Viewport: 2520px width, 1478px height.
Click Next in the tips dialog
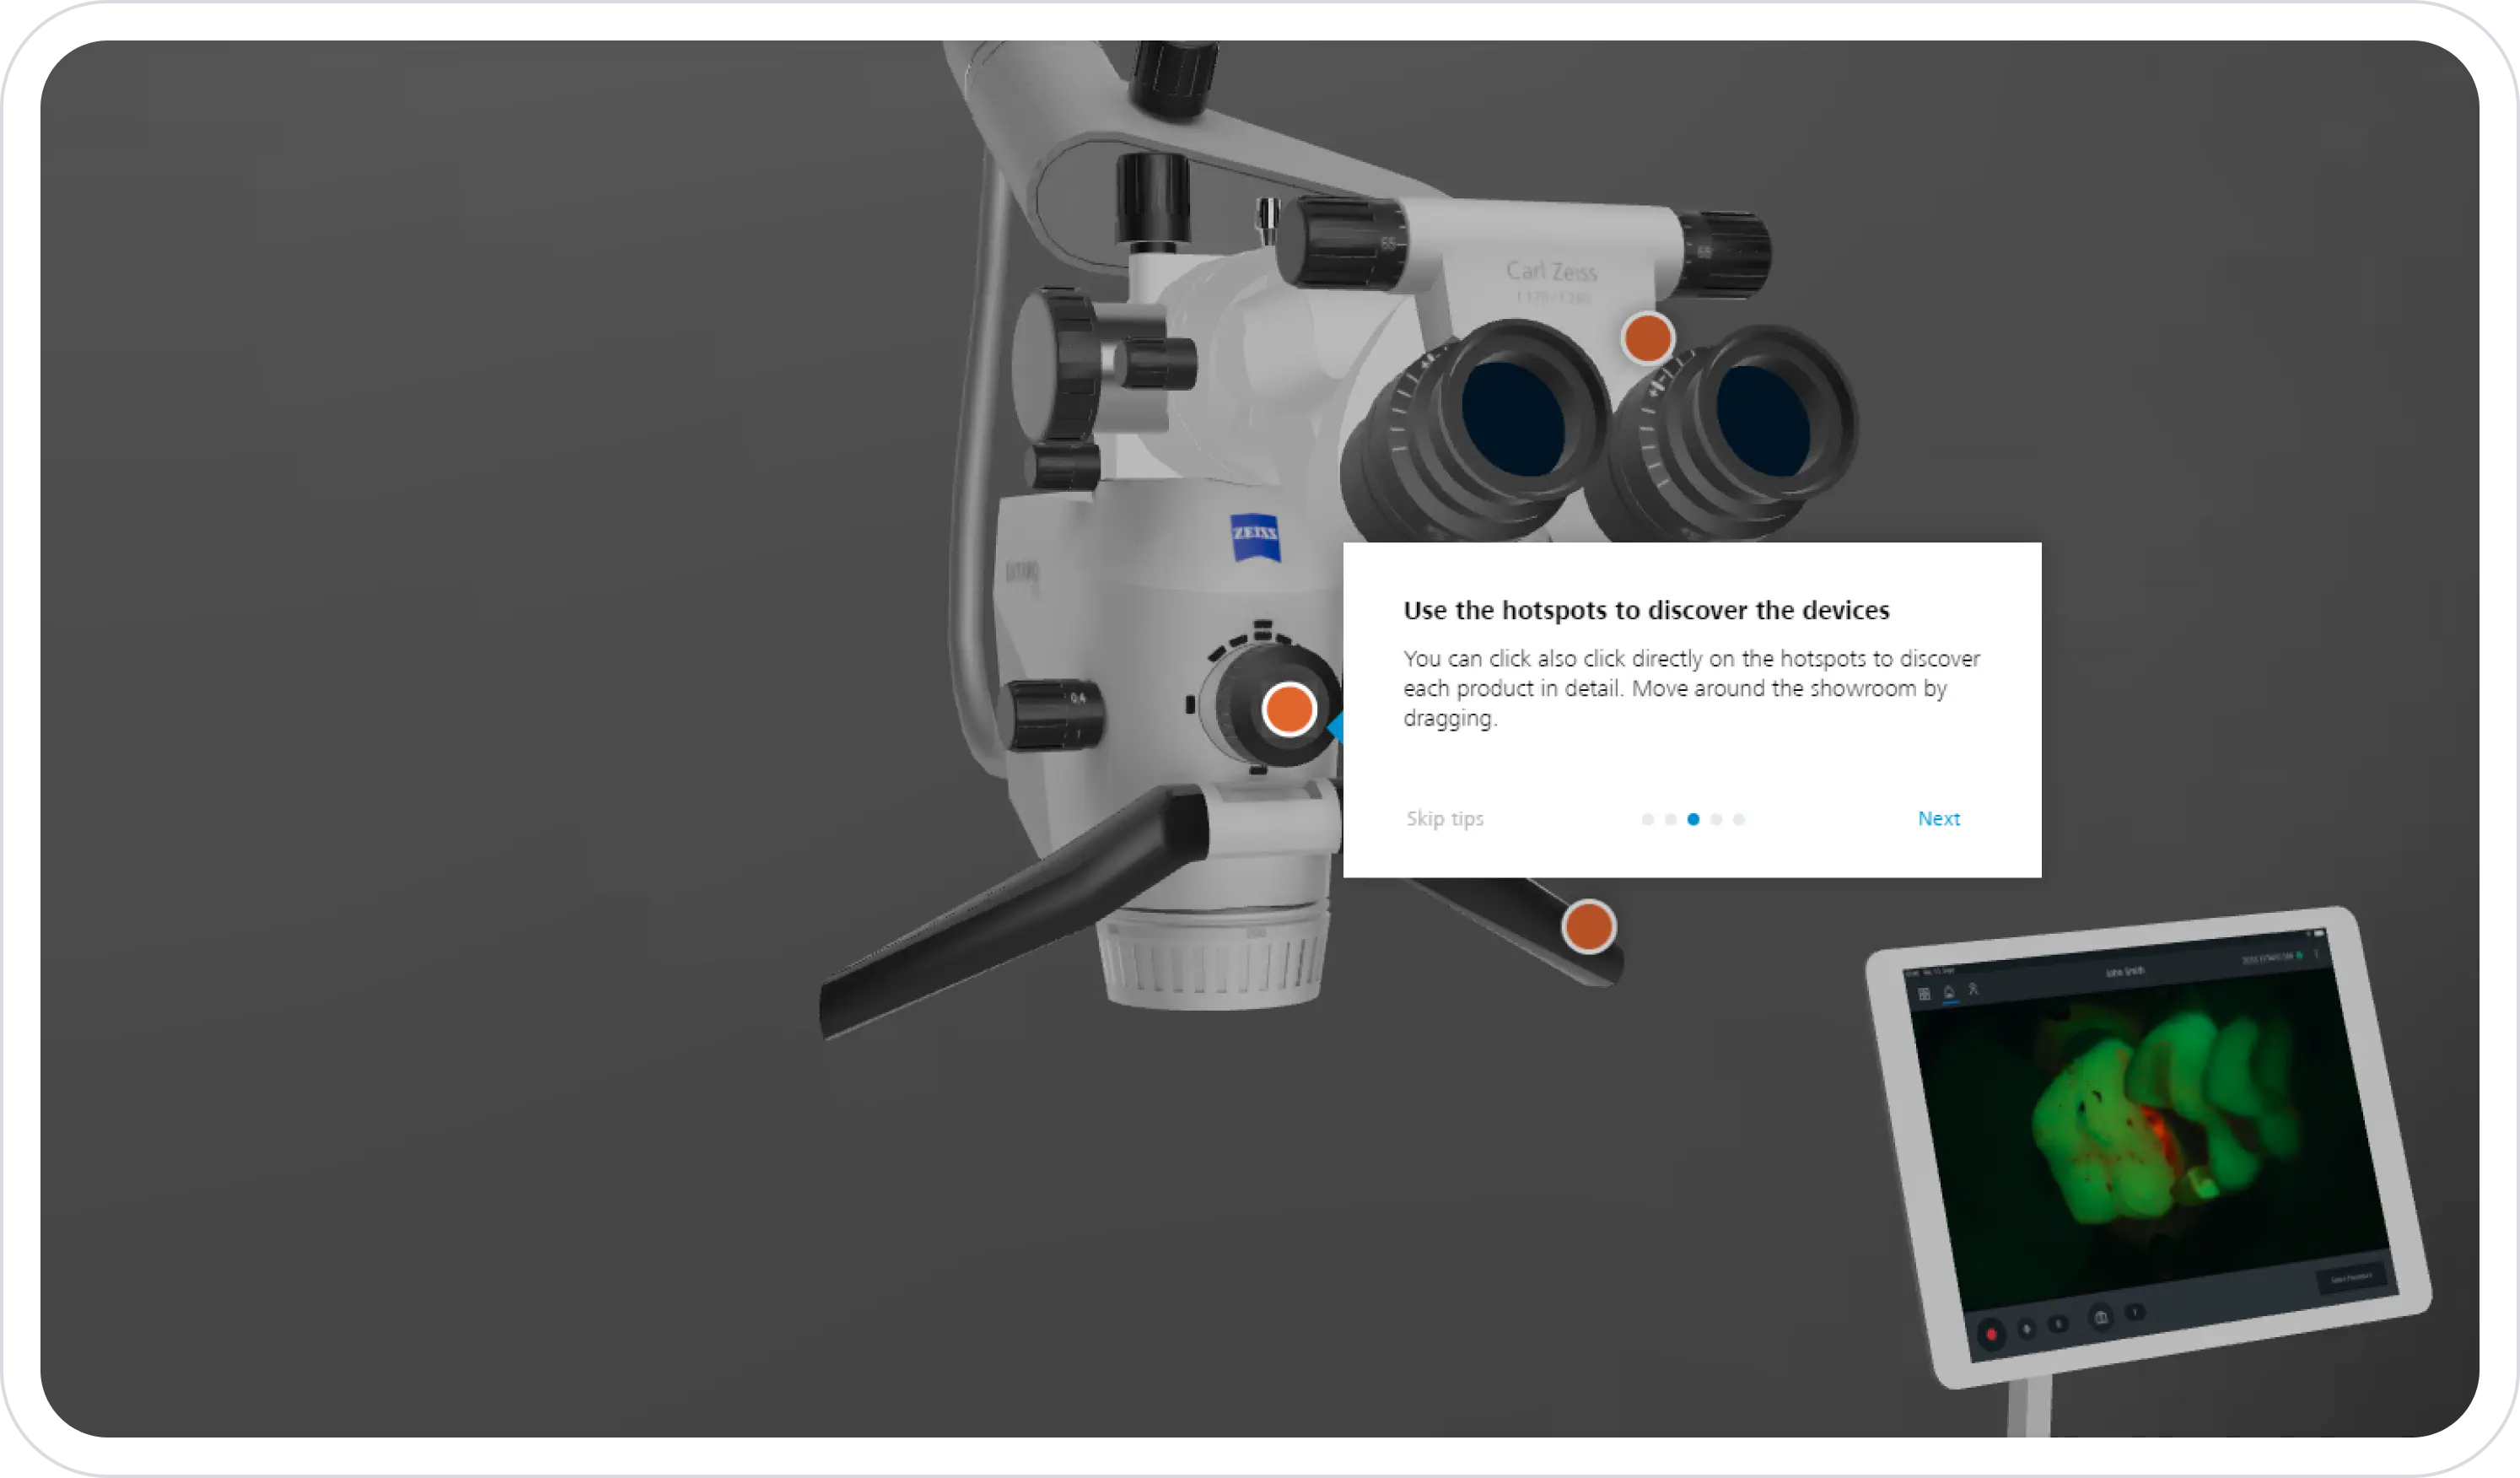(x=1938, y=819)
